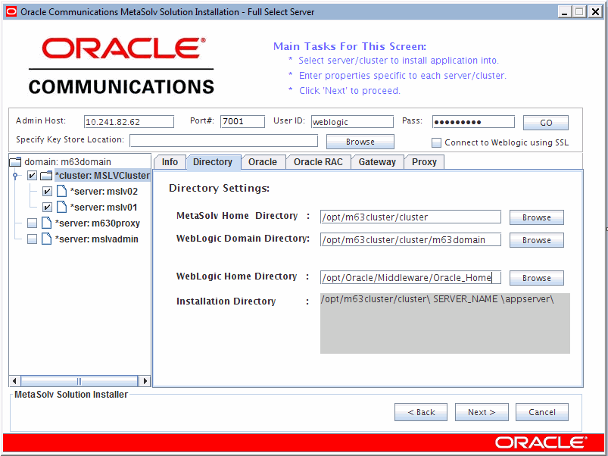Check the MSLVCluster cluster checkbox
Image resolution: width=608 pixels, height=456 pixels.
point(33,176)
